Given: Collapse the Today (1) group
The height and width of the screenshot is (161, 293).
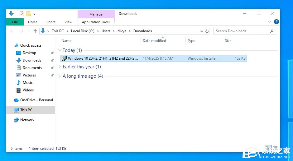Looking at the screenshot, I should 60,50.
